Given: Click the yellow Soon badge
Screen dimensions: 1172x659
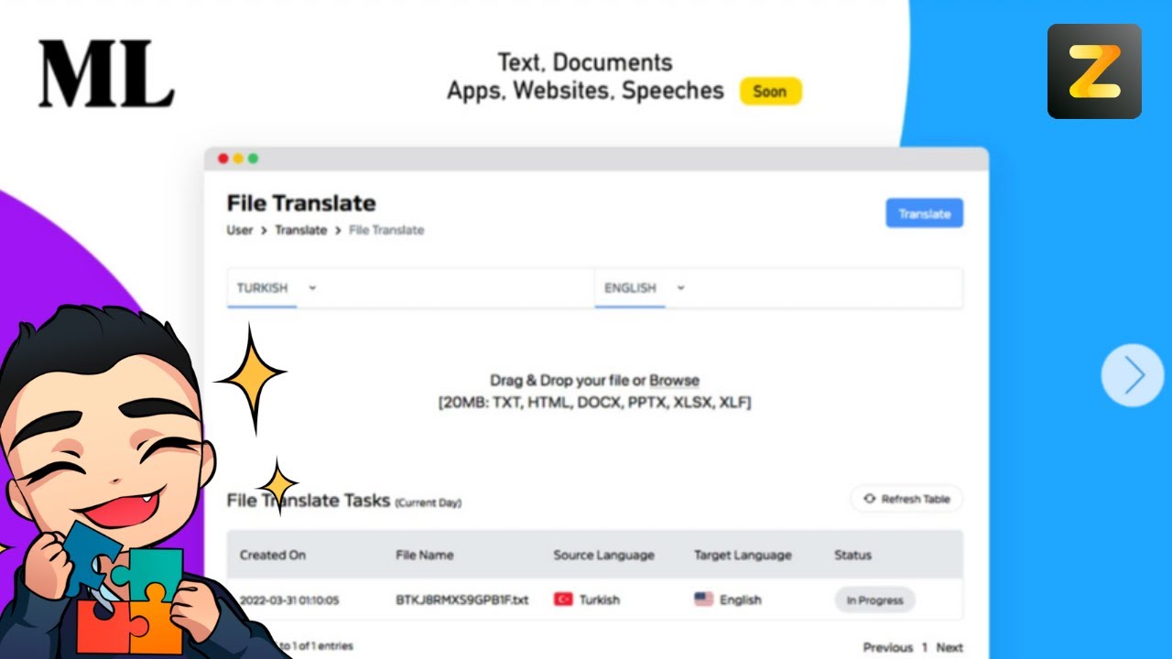Looking at the screenshot, I should tap(770, 91).
